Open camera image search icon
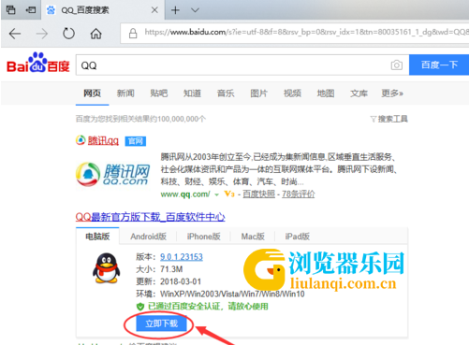Viewport: 469px width, 345px height. point(397,65)
